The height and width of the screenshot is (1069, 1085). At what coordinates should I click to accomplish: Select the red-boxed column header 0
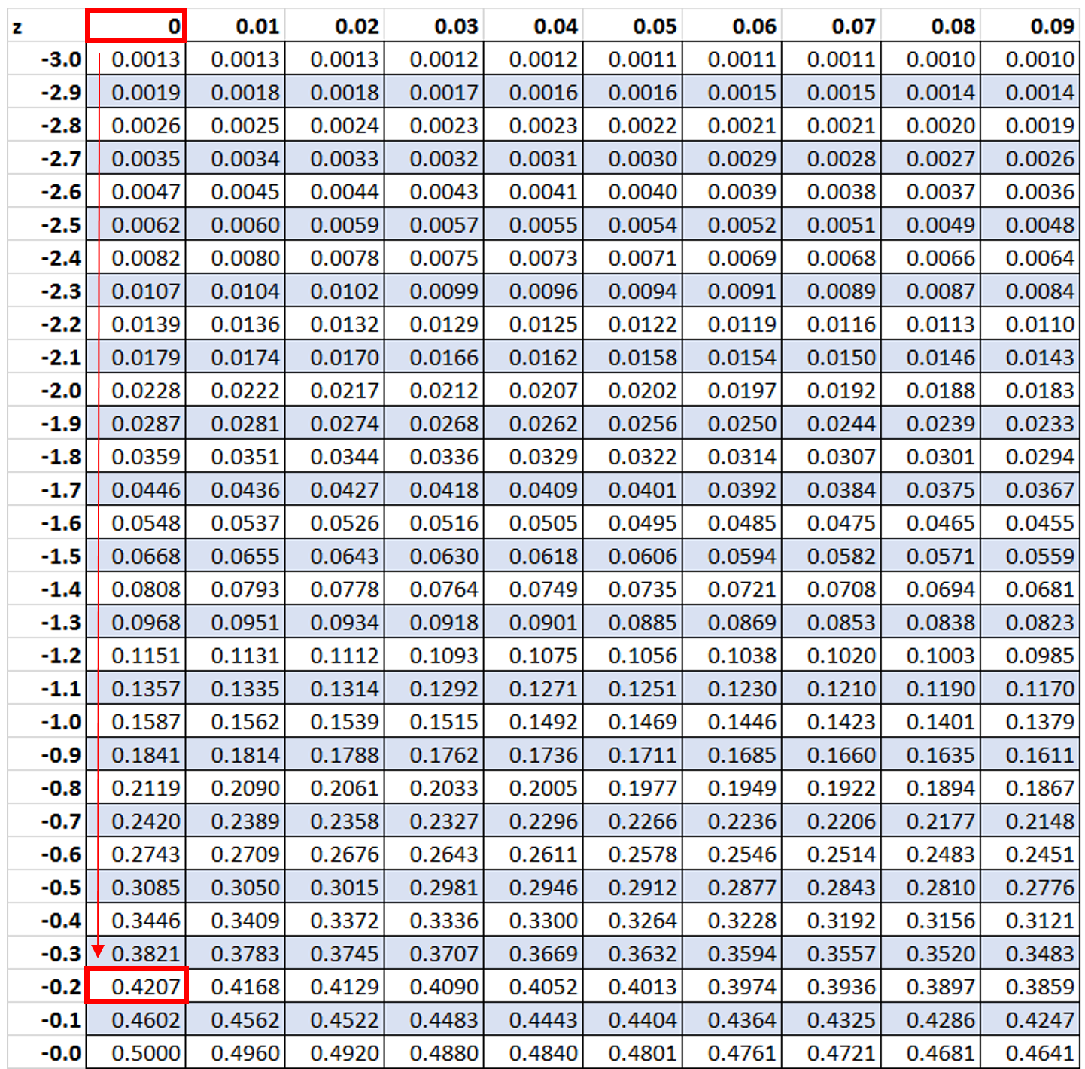(136, 25)
